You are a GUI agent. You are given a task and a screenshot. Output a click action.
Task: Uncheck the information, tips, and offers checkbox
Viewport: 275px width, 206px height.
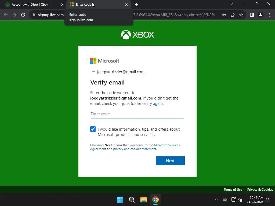point(93,129)
